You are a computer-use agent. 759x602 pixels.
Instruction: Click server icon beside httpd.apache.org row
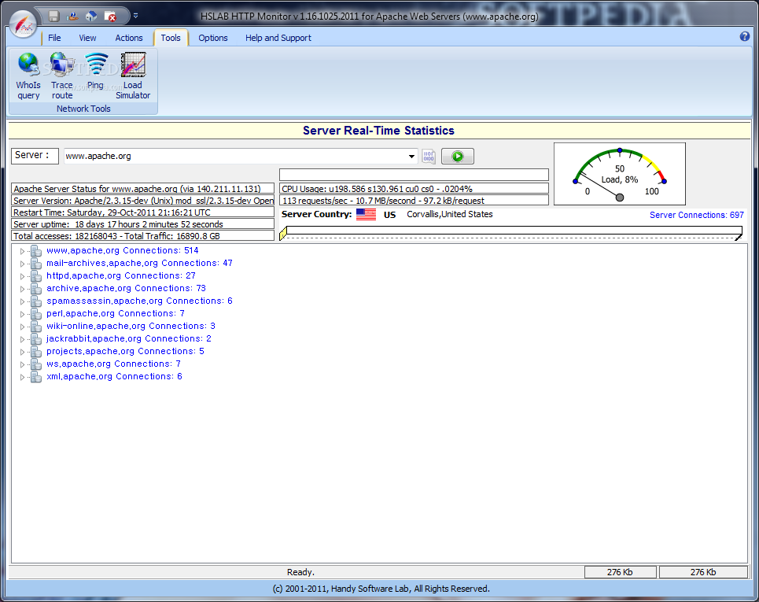tap(36, 276)
